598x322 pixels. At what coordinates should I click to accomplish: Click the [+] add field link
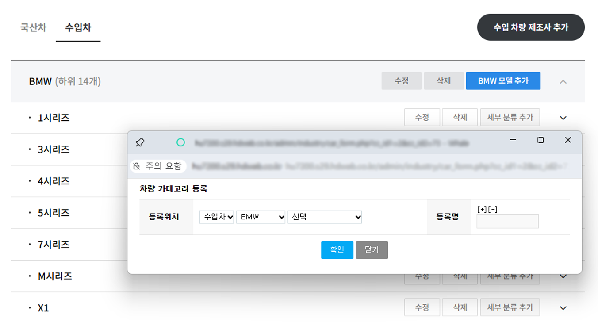[x=482, y=210]
